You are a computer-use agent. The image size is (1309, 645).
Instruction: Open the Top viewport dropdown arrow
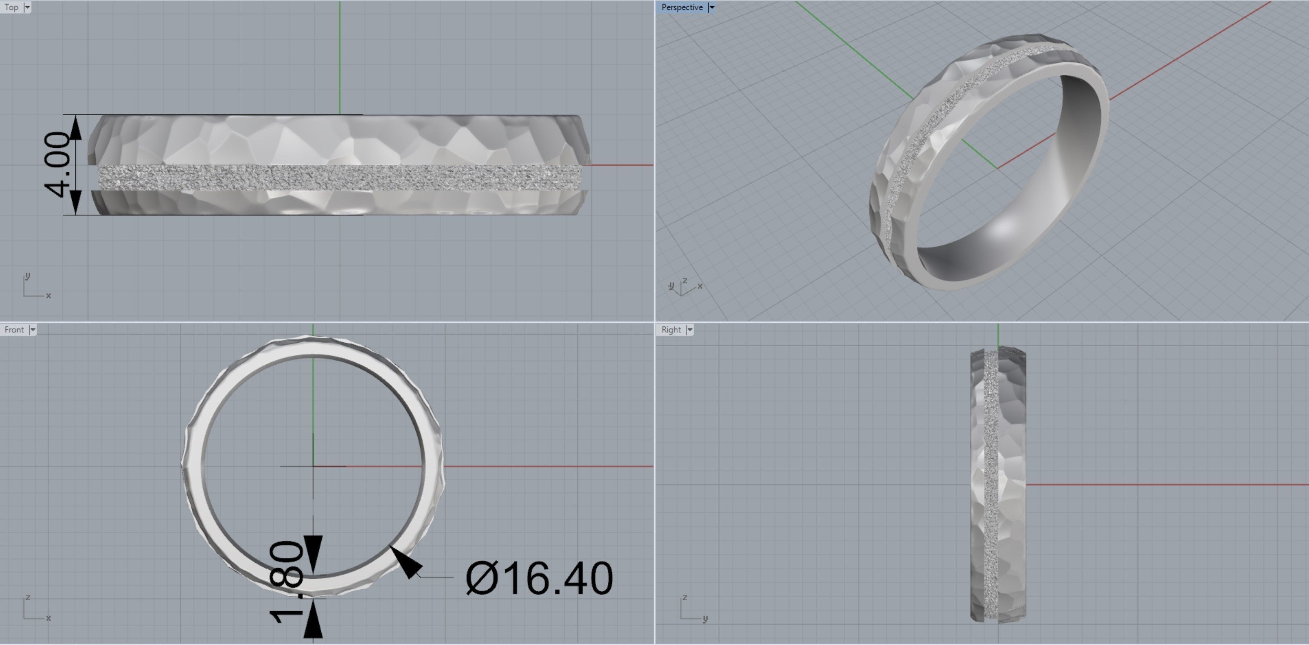coord(27,7)
